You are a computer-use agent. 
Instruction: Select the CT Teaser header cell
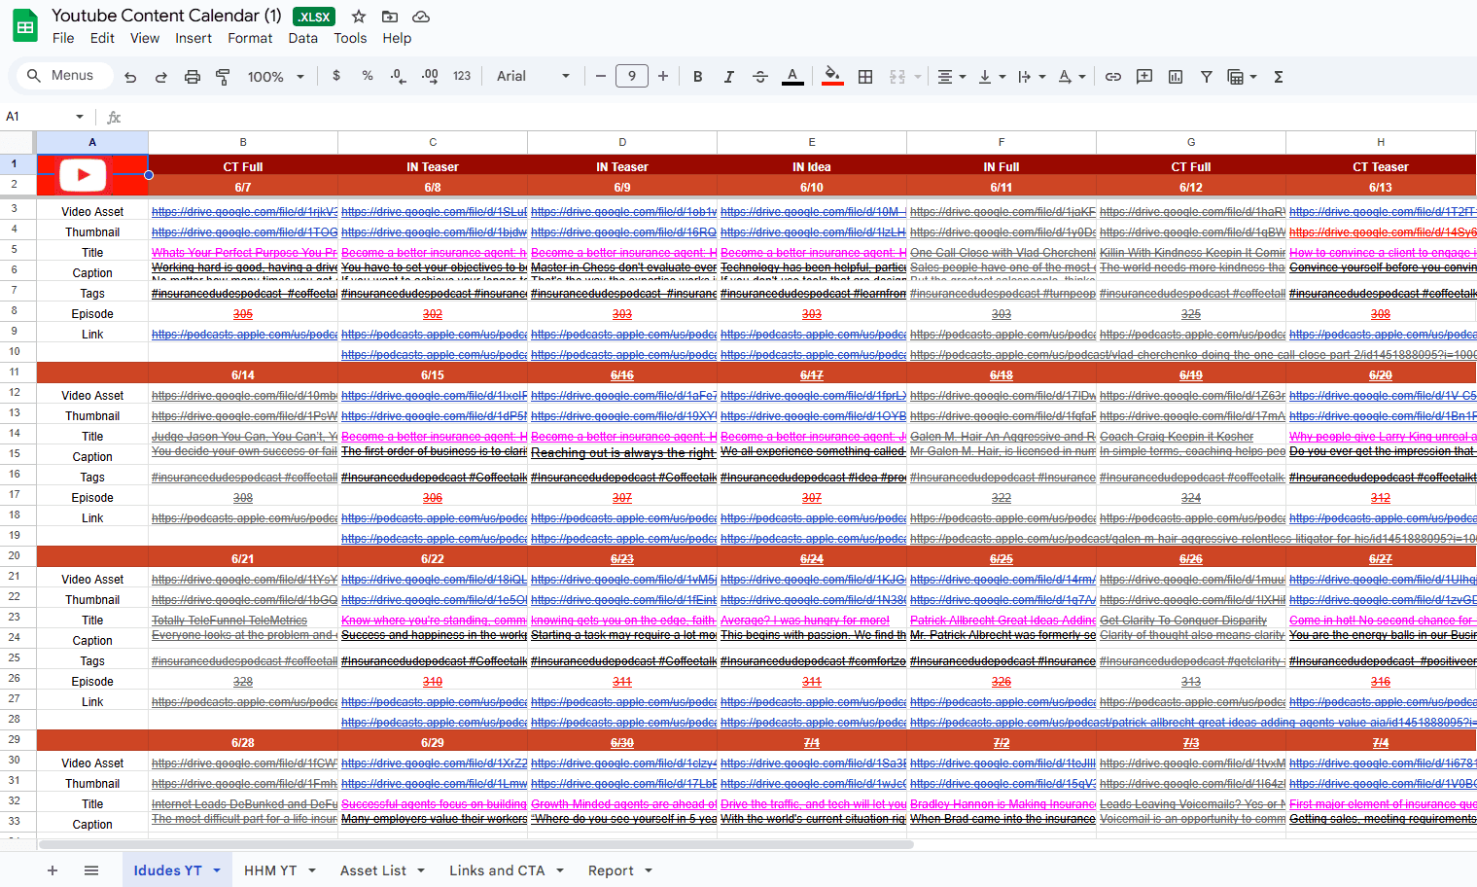1380,166
